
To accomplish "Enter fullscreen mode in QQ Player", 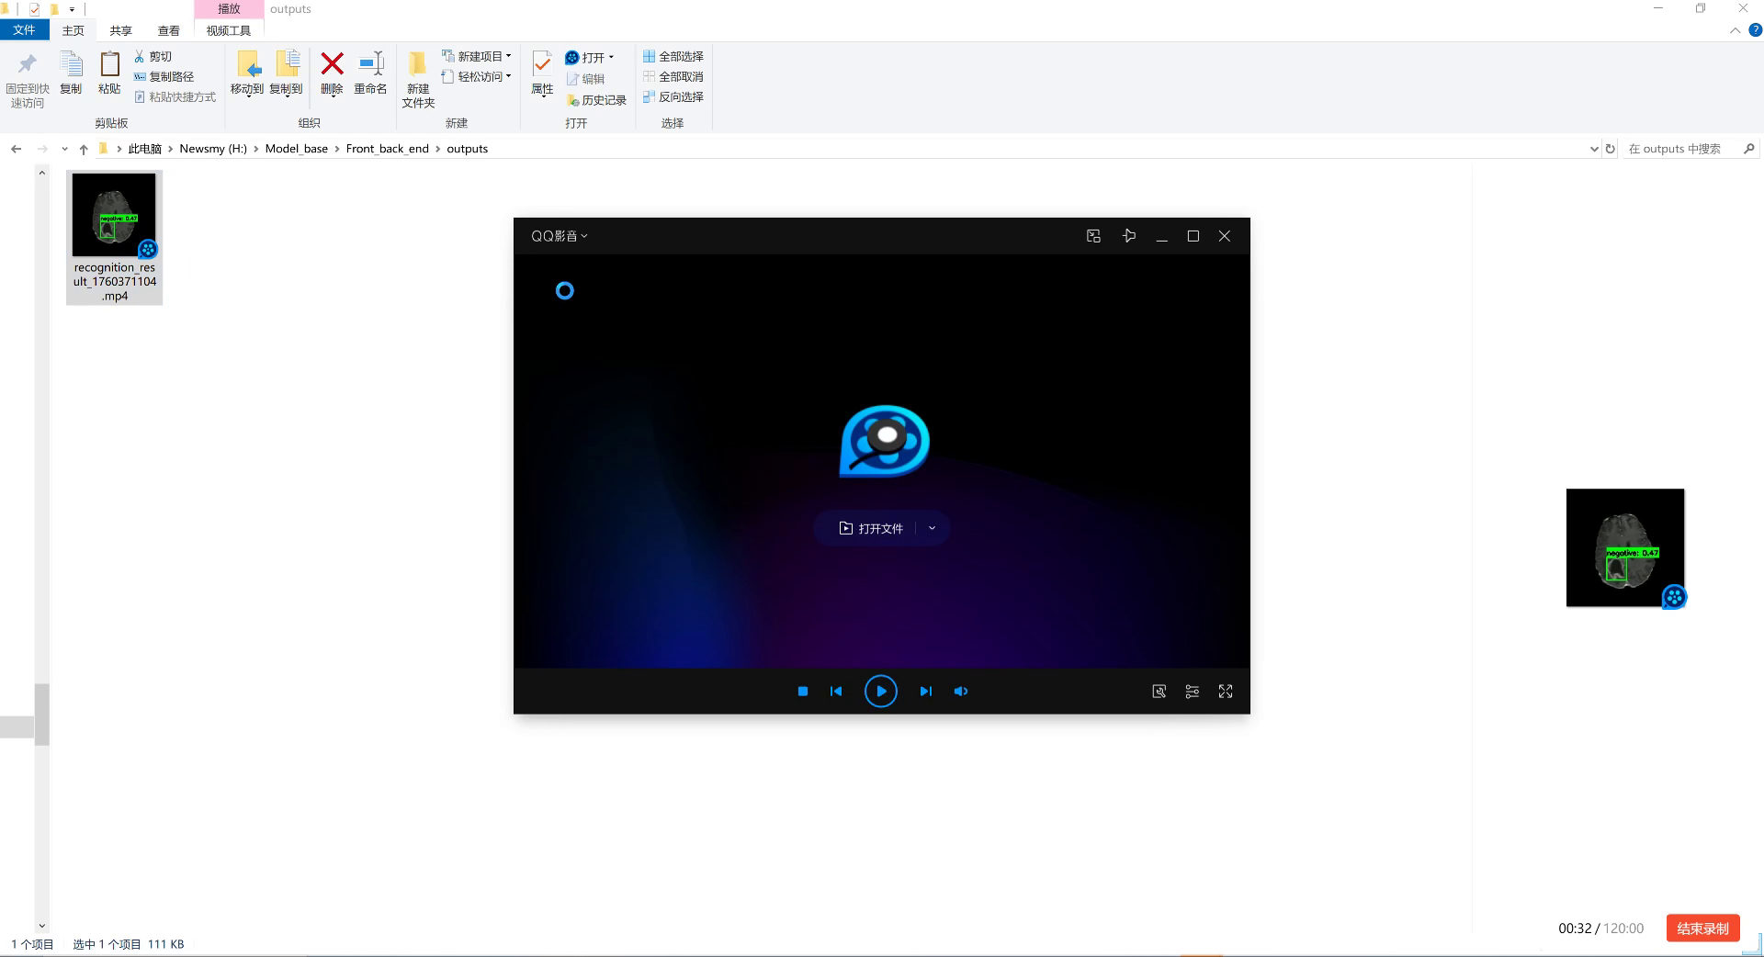I will 1226,692.
